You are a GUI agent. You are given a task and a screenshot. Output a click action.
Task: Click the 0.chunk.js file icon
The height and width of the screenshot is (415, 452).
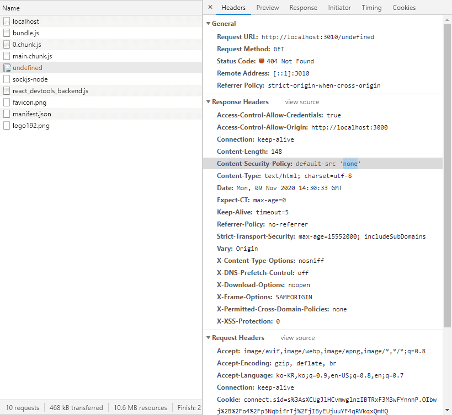click(7, 44)
